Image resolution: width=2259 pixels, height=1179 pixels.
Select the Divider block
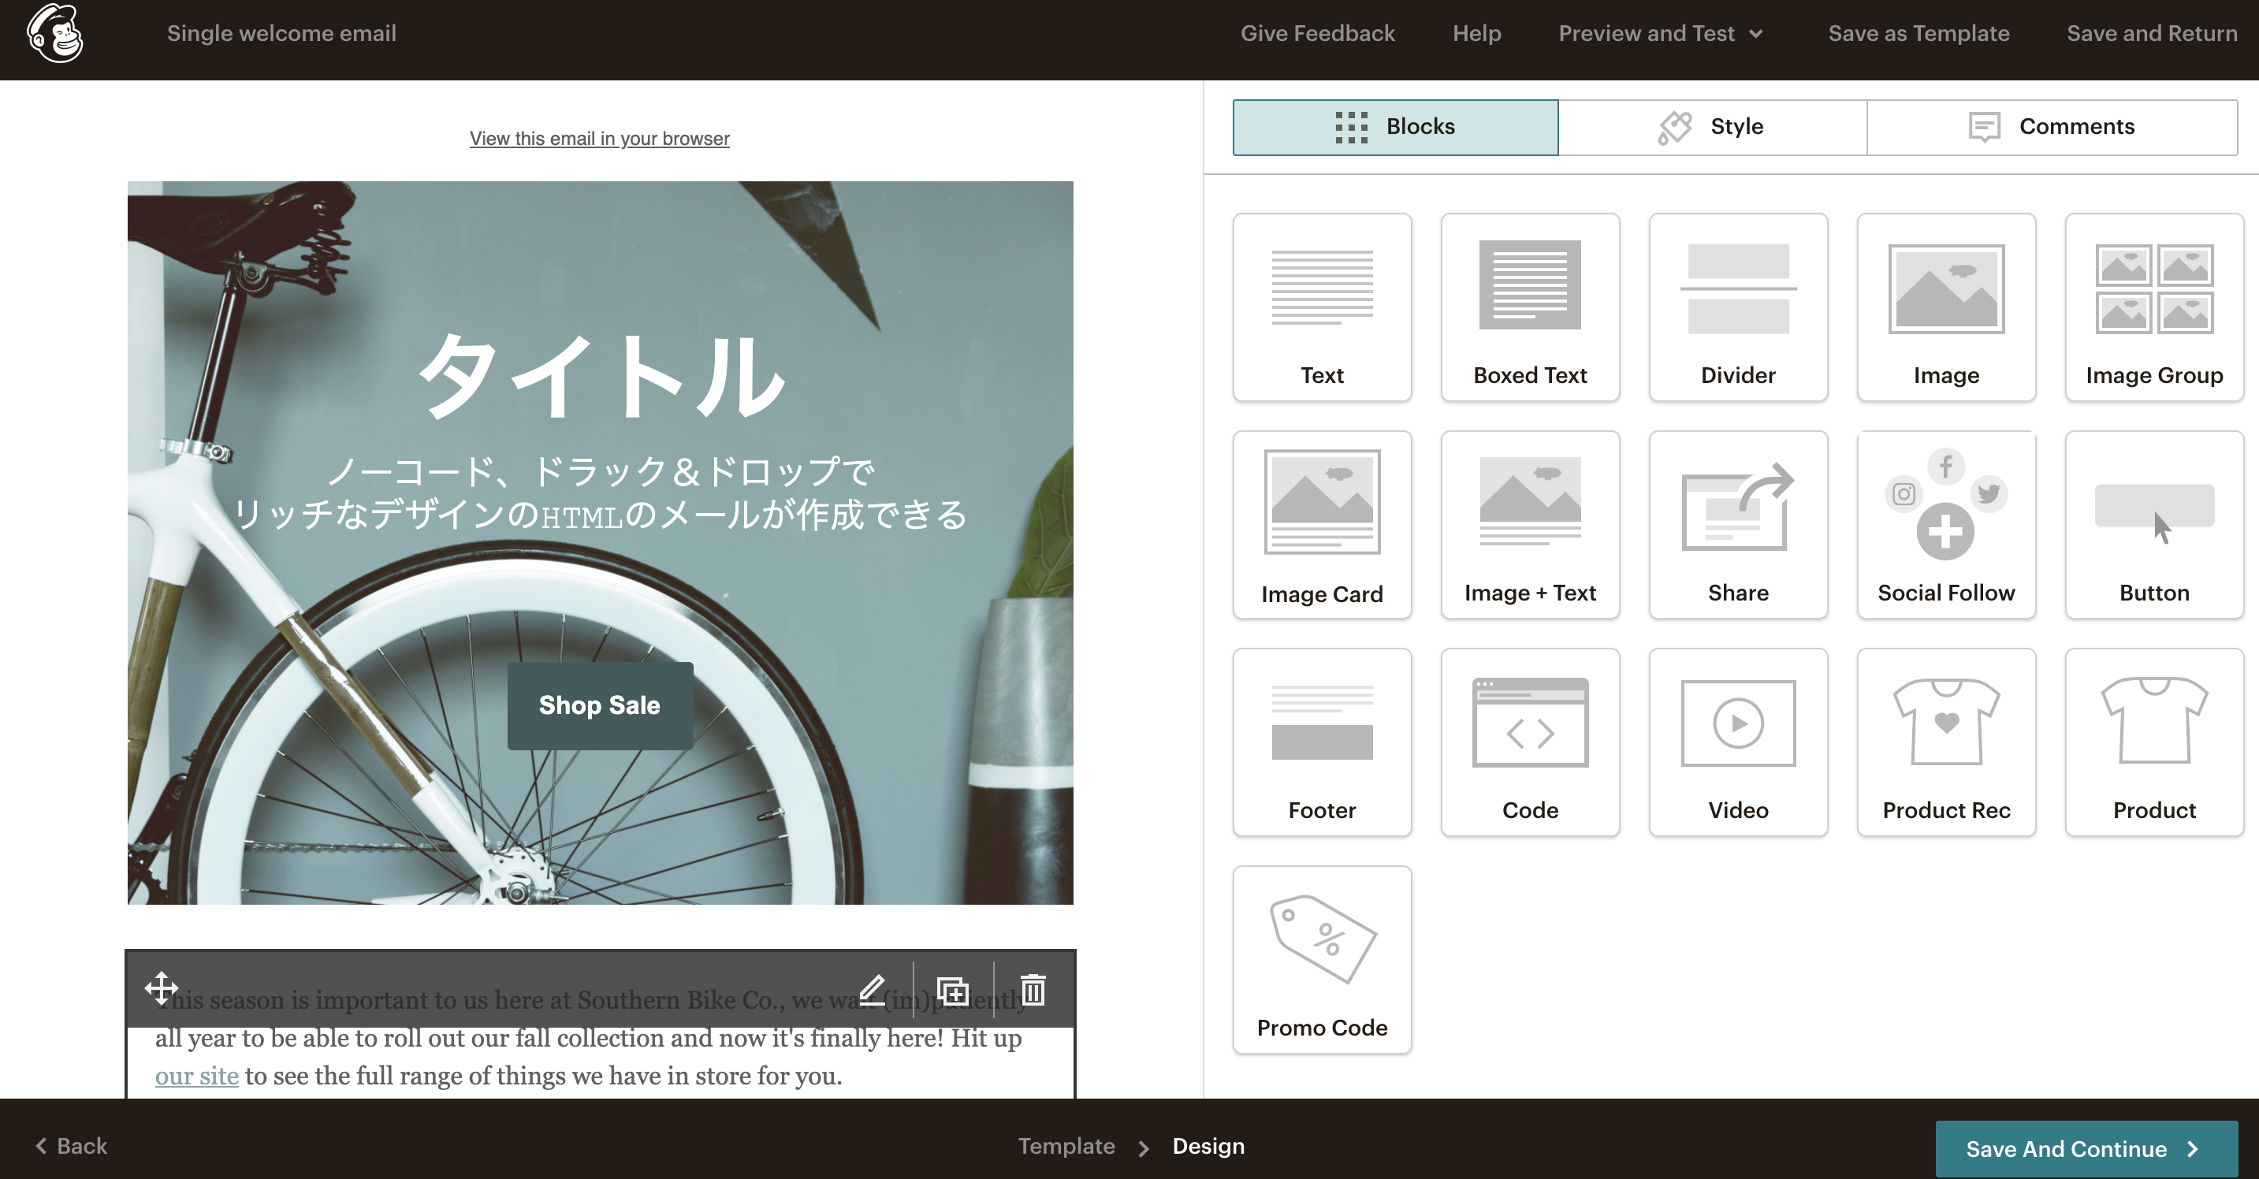[x=1737, y=307]
